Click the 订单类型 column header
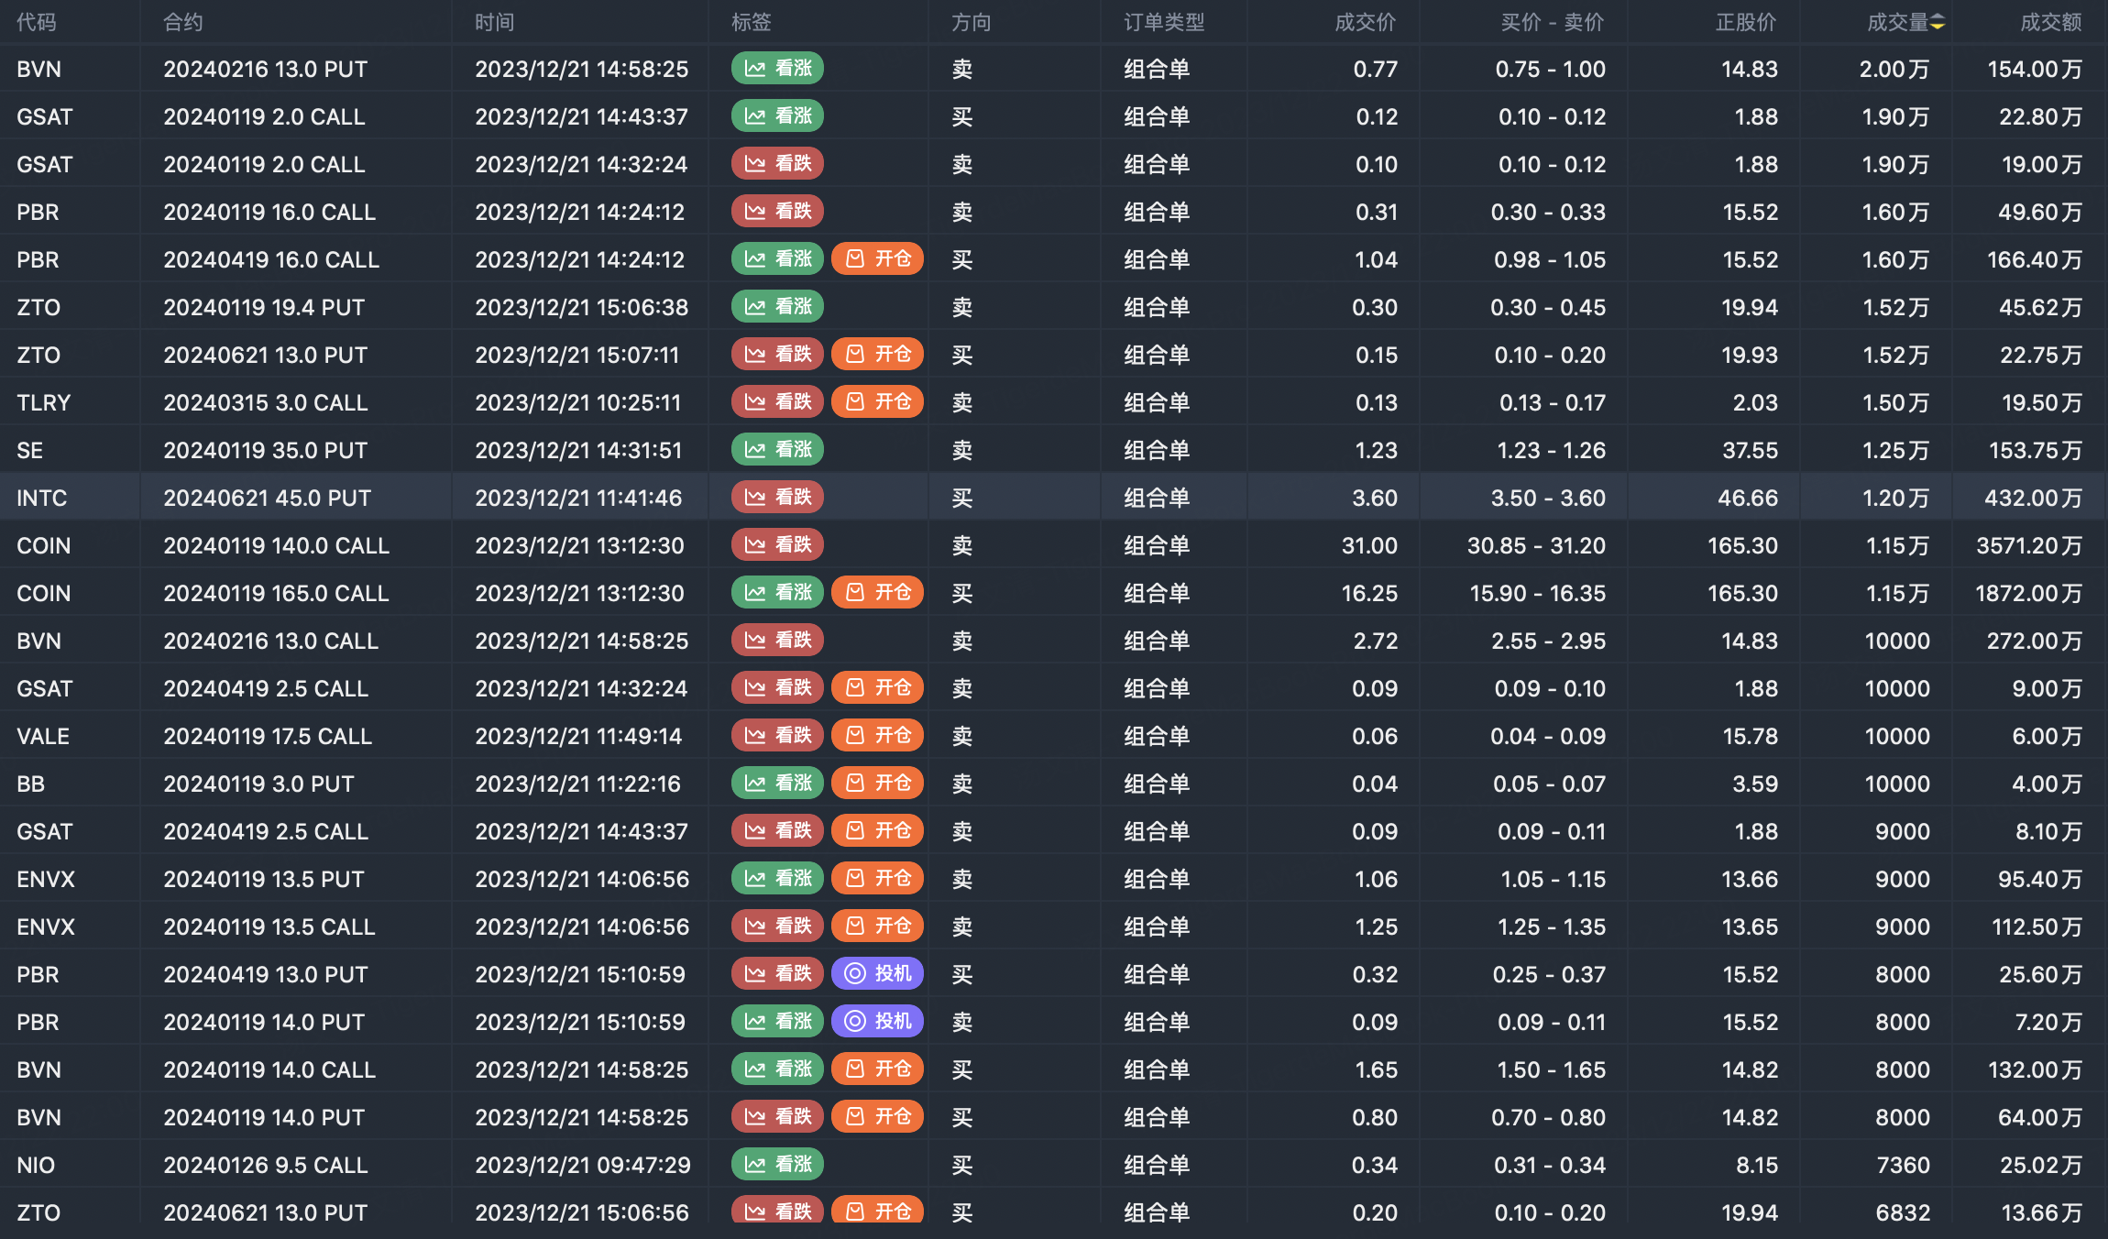 click(1164, 23)
